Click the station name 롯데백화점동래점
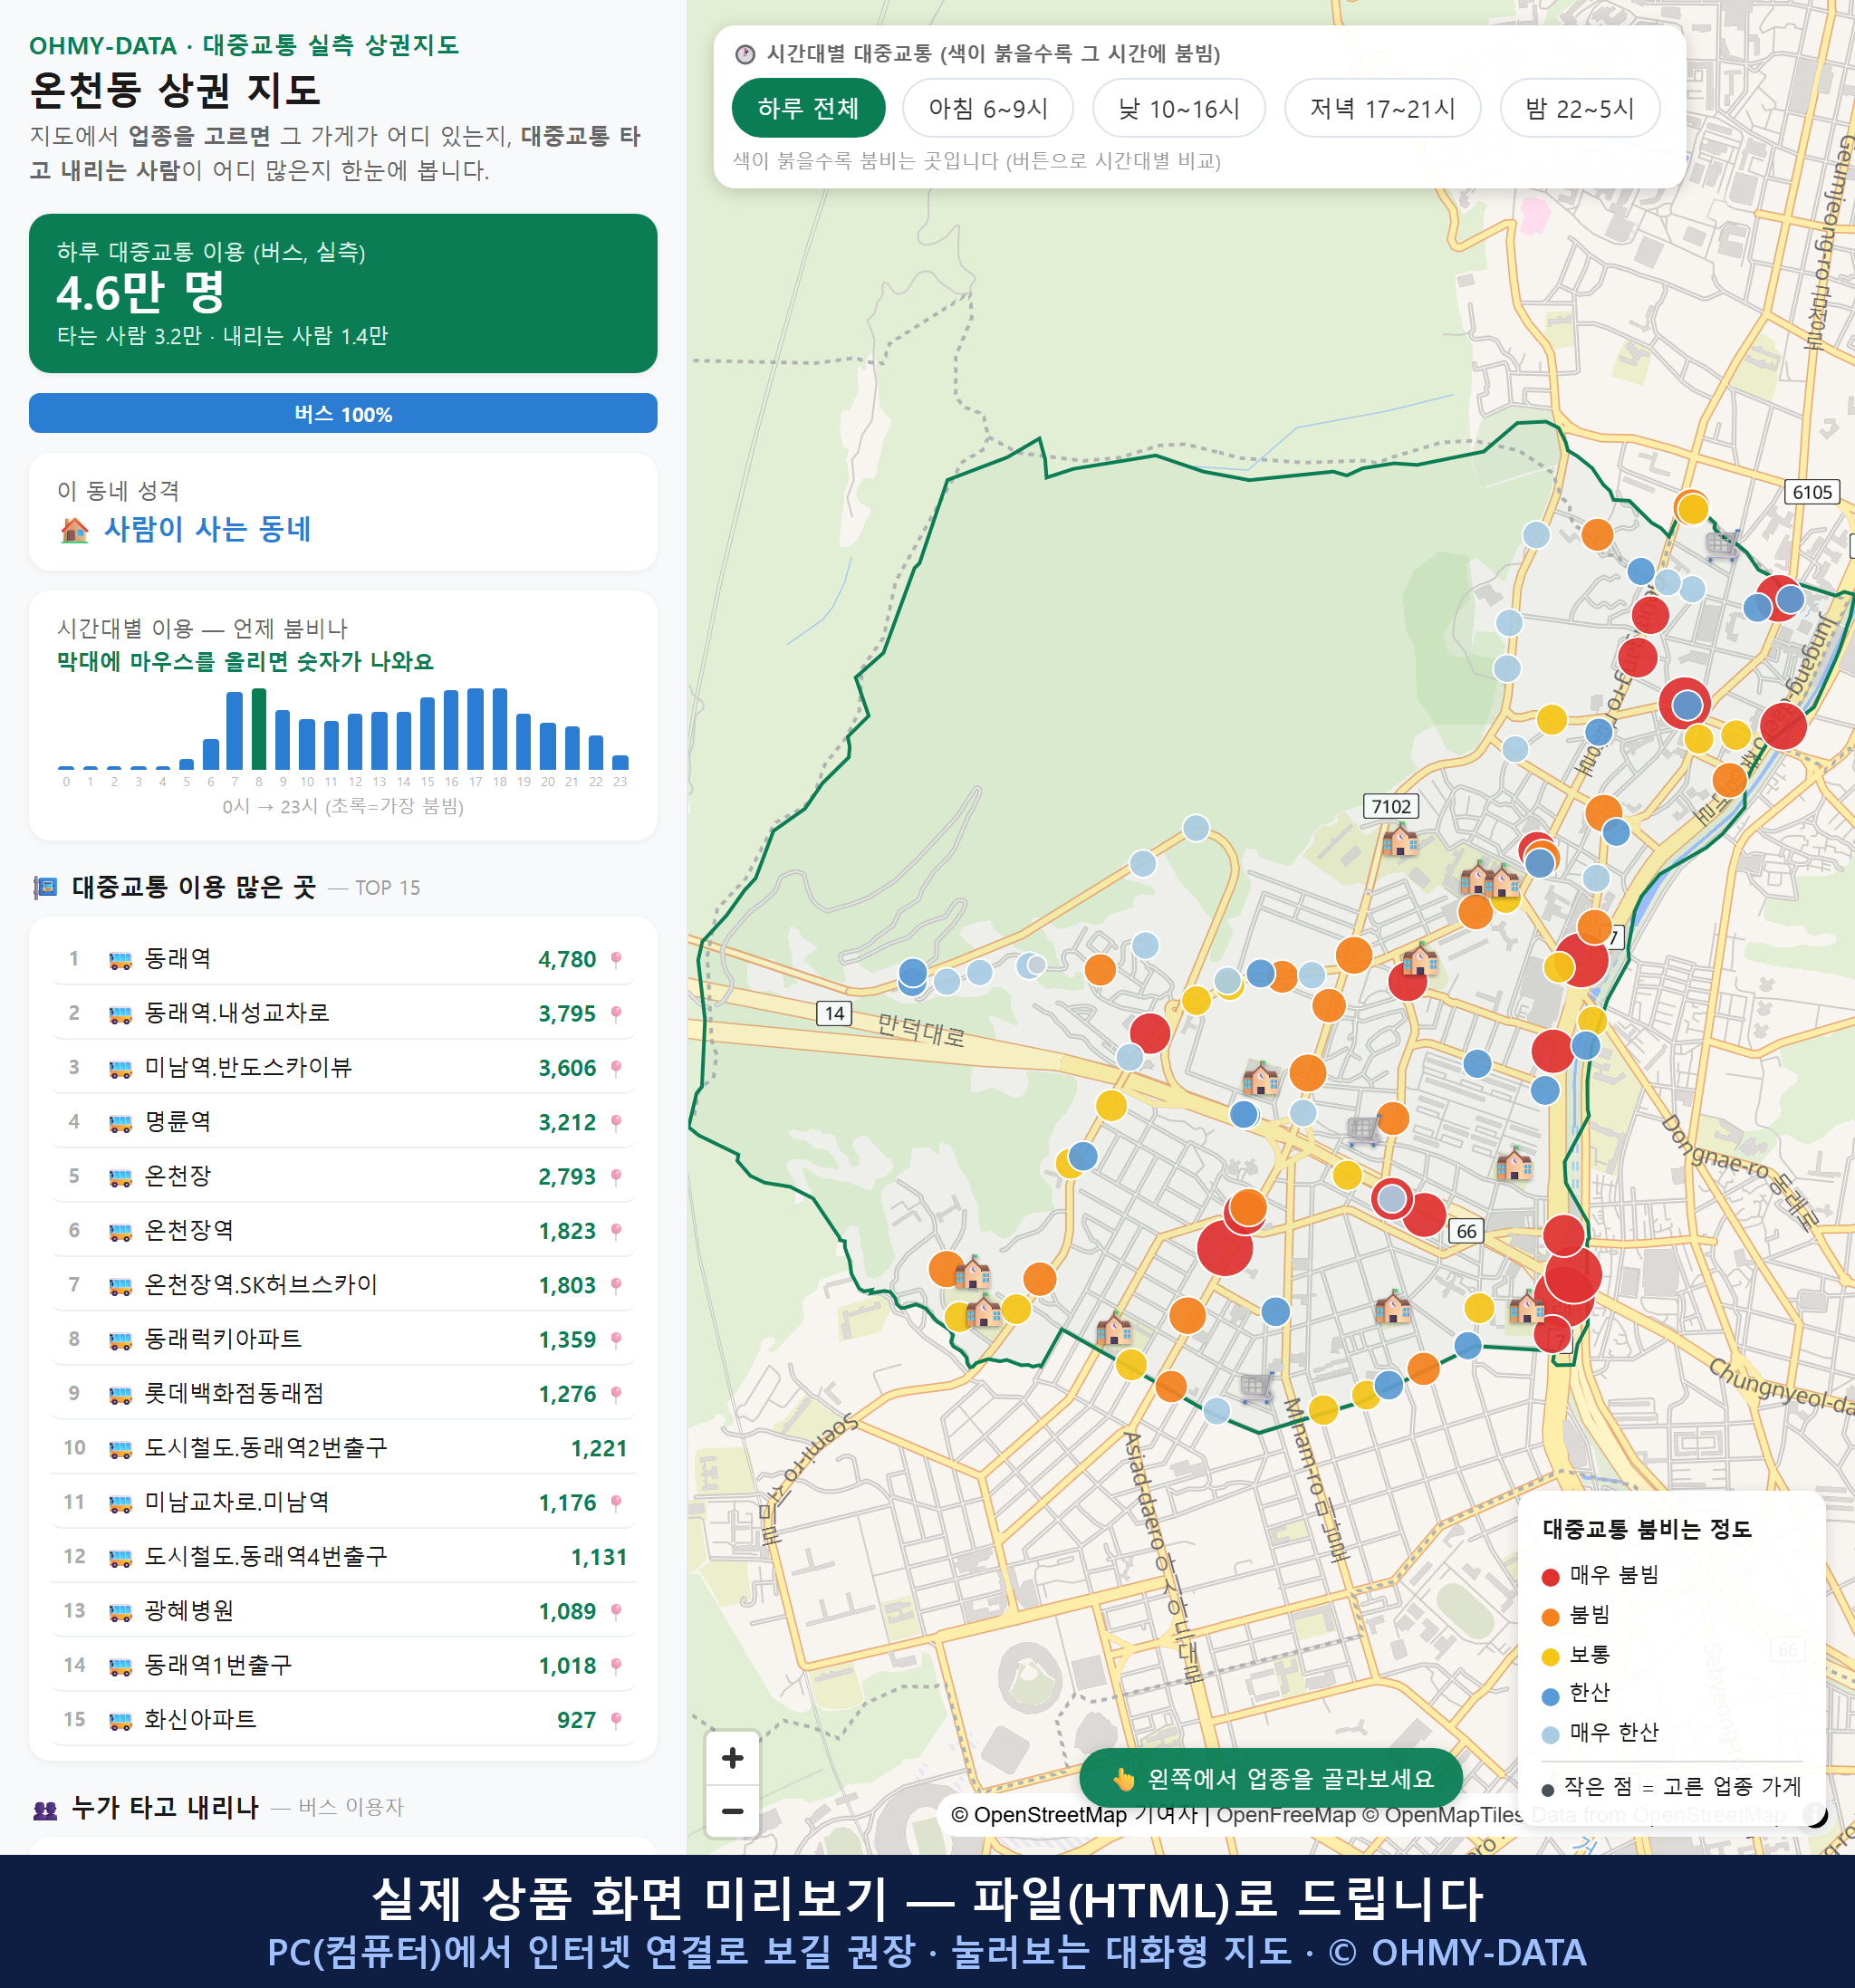The height and width of the screenshot is (1988, 1855). pyautogui.click(x=234, y=1394)
